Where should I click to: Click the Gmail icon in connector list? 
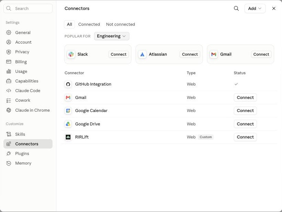click(68, 98)
